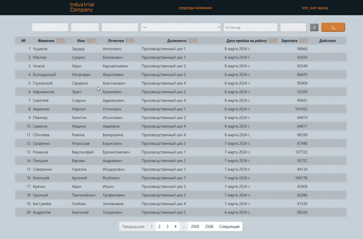Click the left sort arrow beside Зарплата
This screenshot has height=239, width=363.
click(x=301, y=40)
